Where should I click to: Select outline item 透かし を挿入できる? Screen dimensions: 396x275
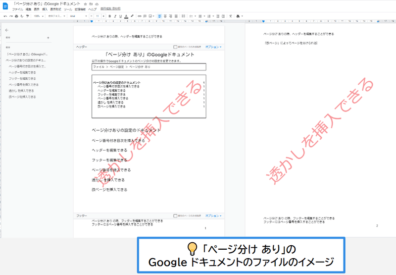pyautogui.click(x=21, y=91)
